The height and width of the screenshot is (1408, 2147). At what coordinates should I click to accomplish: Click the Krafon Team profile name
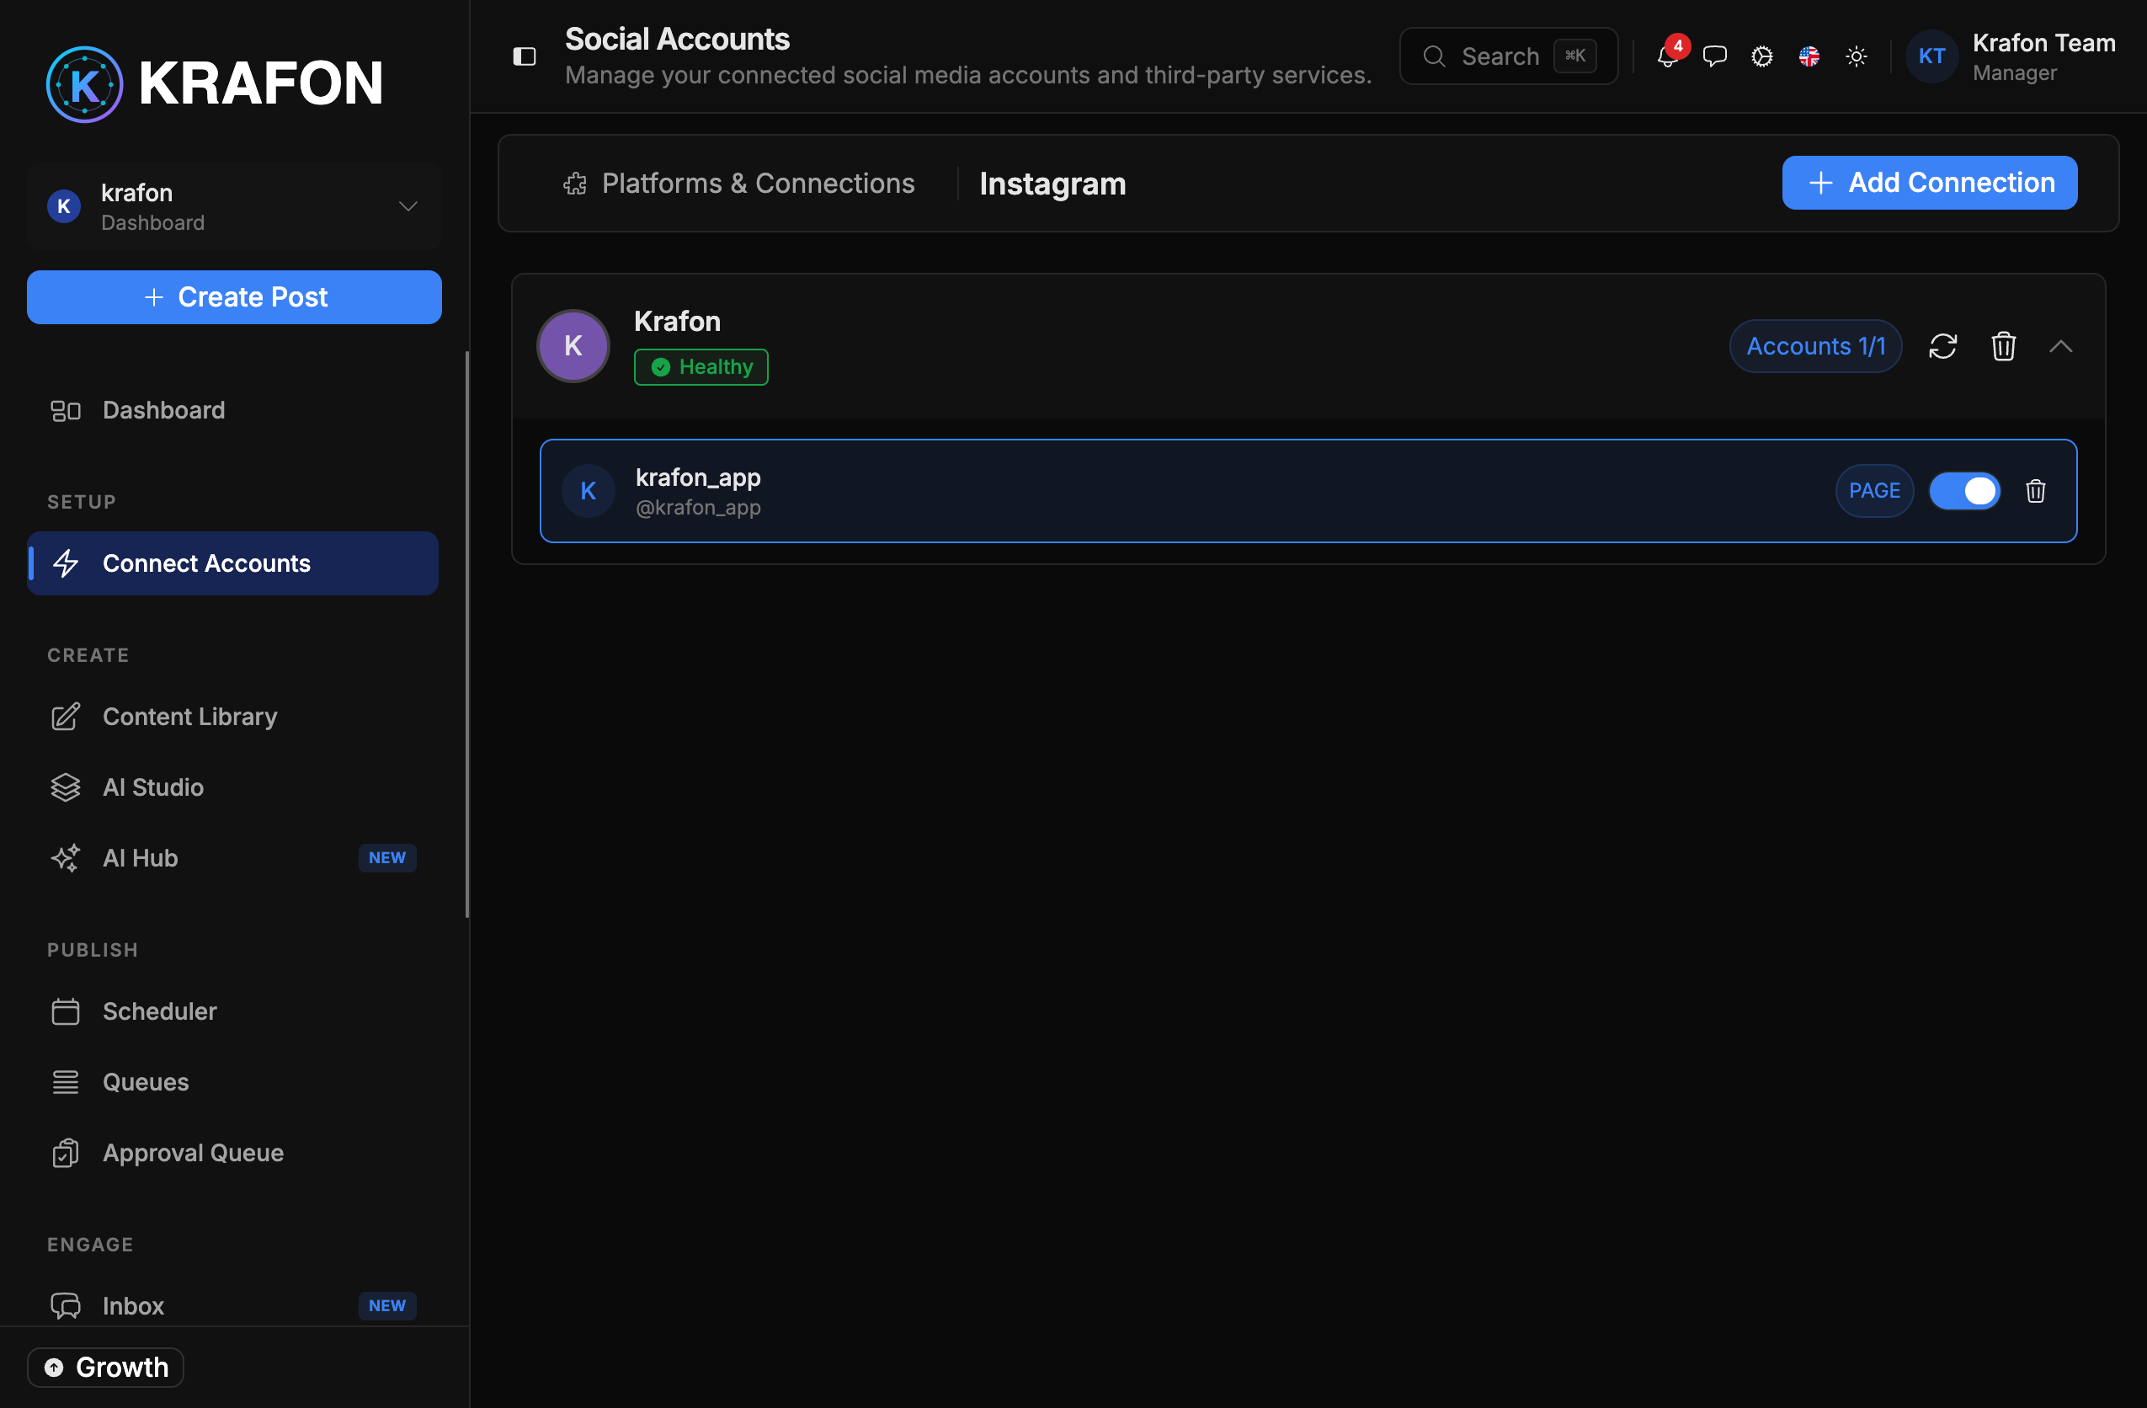coord(2043,42)
